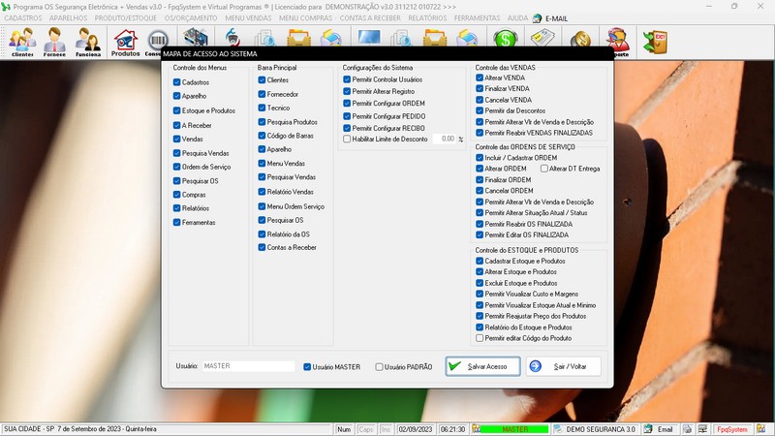Screen dimensions: 775x436
Task: Click the Email icon in status bar
Action: [x=658, y=428]
